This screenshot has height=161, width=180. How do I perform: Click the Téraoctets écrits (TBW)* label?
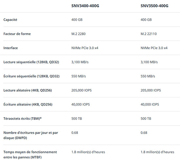23,118
